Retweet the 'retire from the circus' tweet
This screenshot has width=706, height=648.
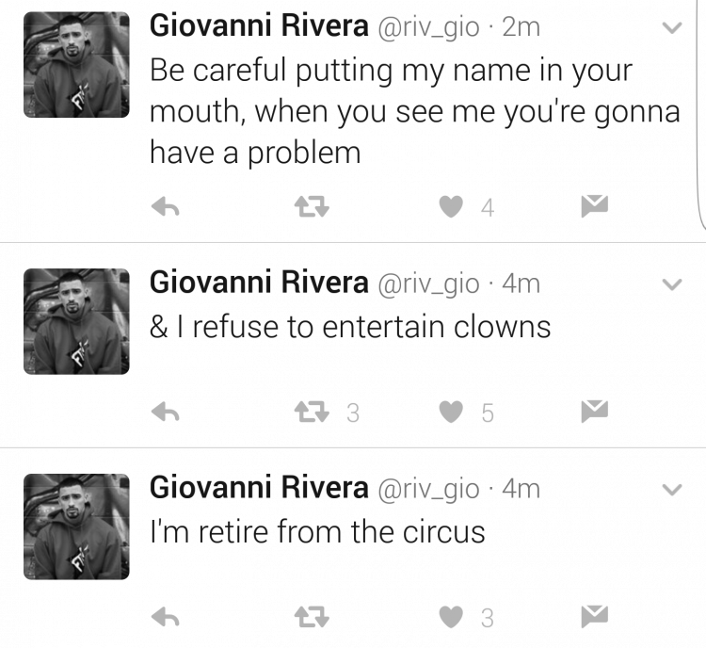[x=312, y=617]
